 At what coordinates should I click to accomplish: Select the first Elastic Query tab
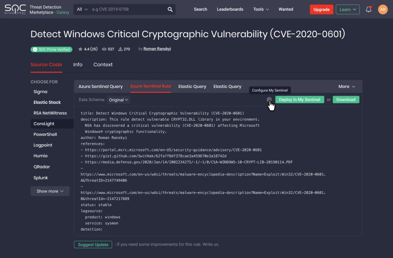[192, 86]
